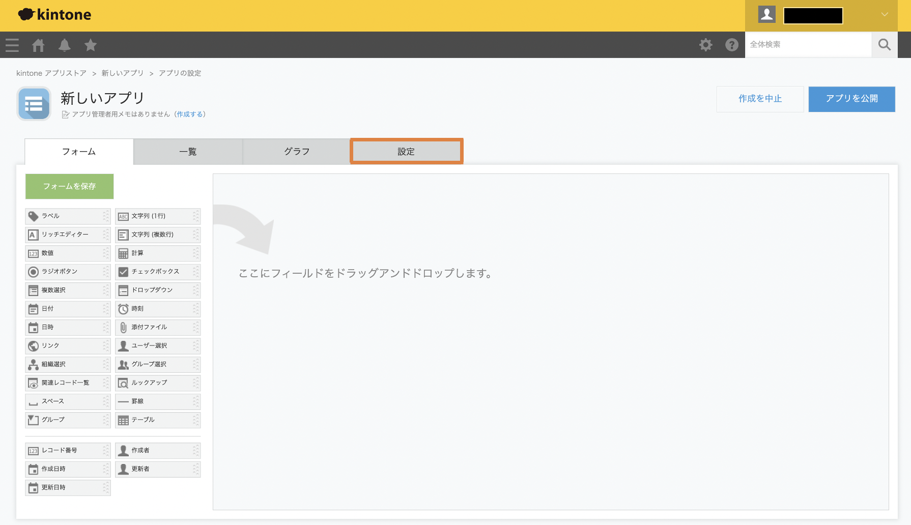Select the 複数選択 field item
The width and height of the screenshot is (911, 525).
click(x=67, y=290)
